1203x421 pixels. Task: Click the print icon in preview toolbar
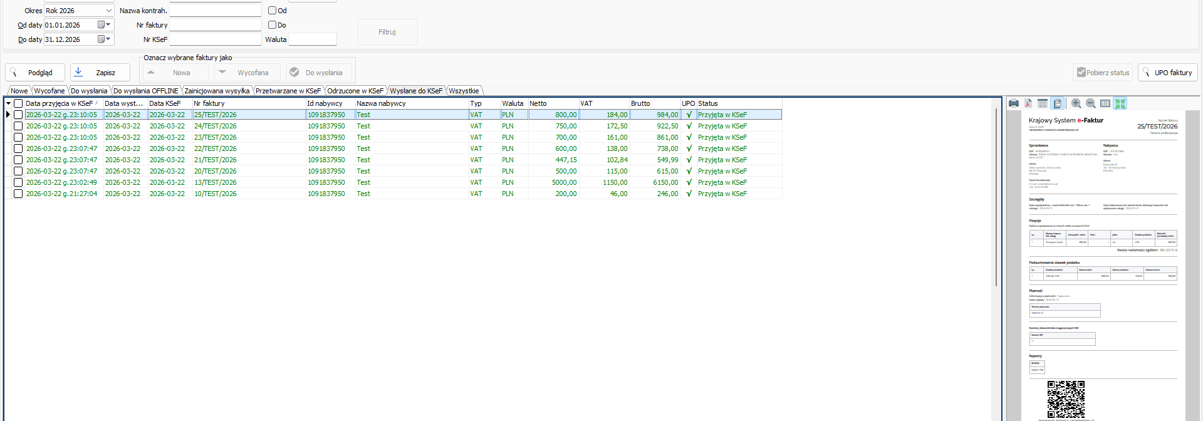point(1014,103)
